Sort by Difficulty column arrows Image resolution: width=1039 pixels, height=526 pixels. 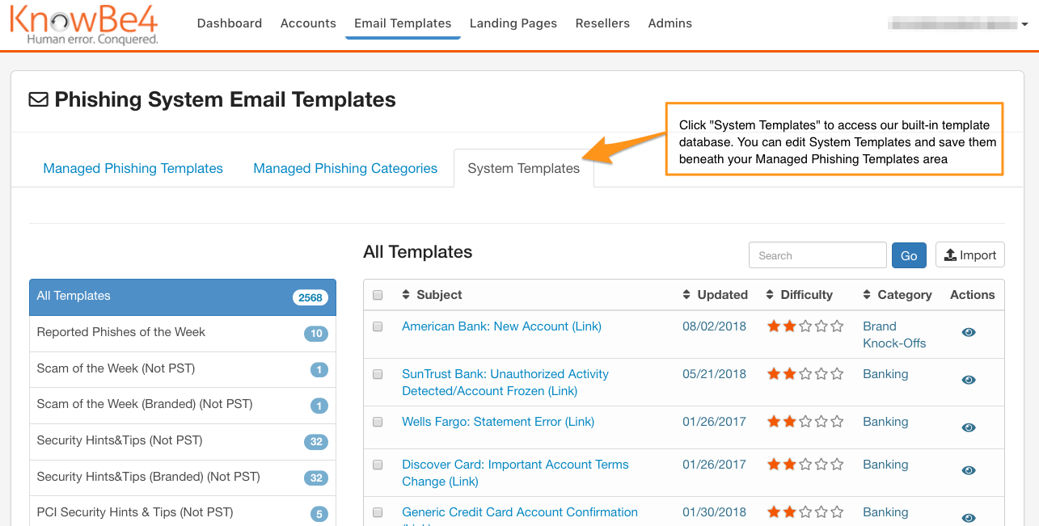770,295
